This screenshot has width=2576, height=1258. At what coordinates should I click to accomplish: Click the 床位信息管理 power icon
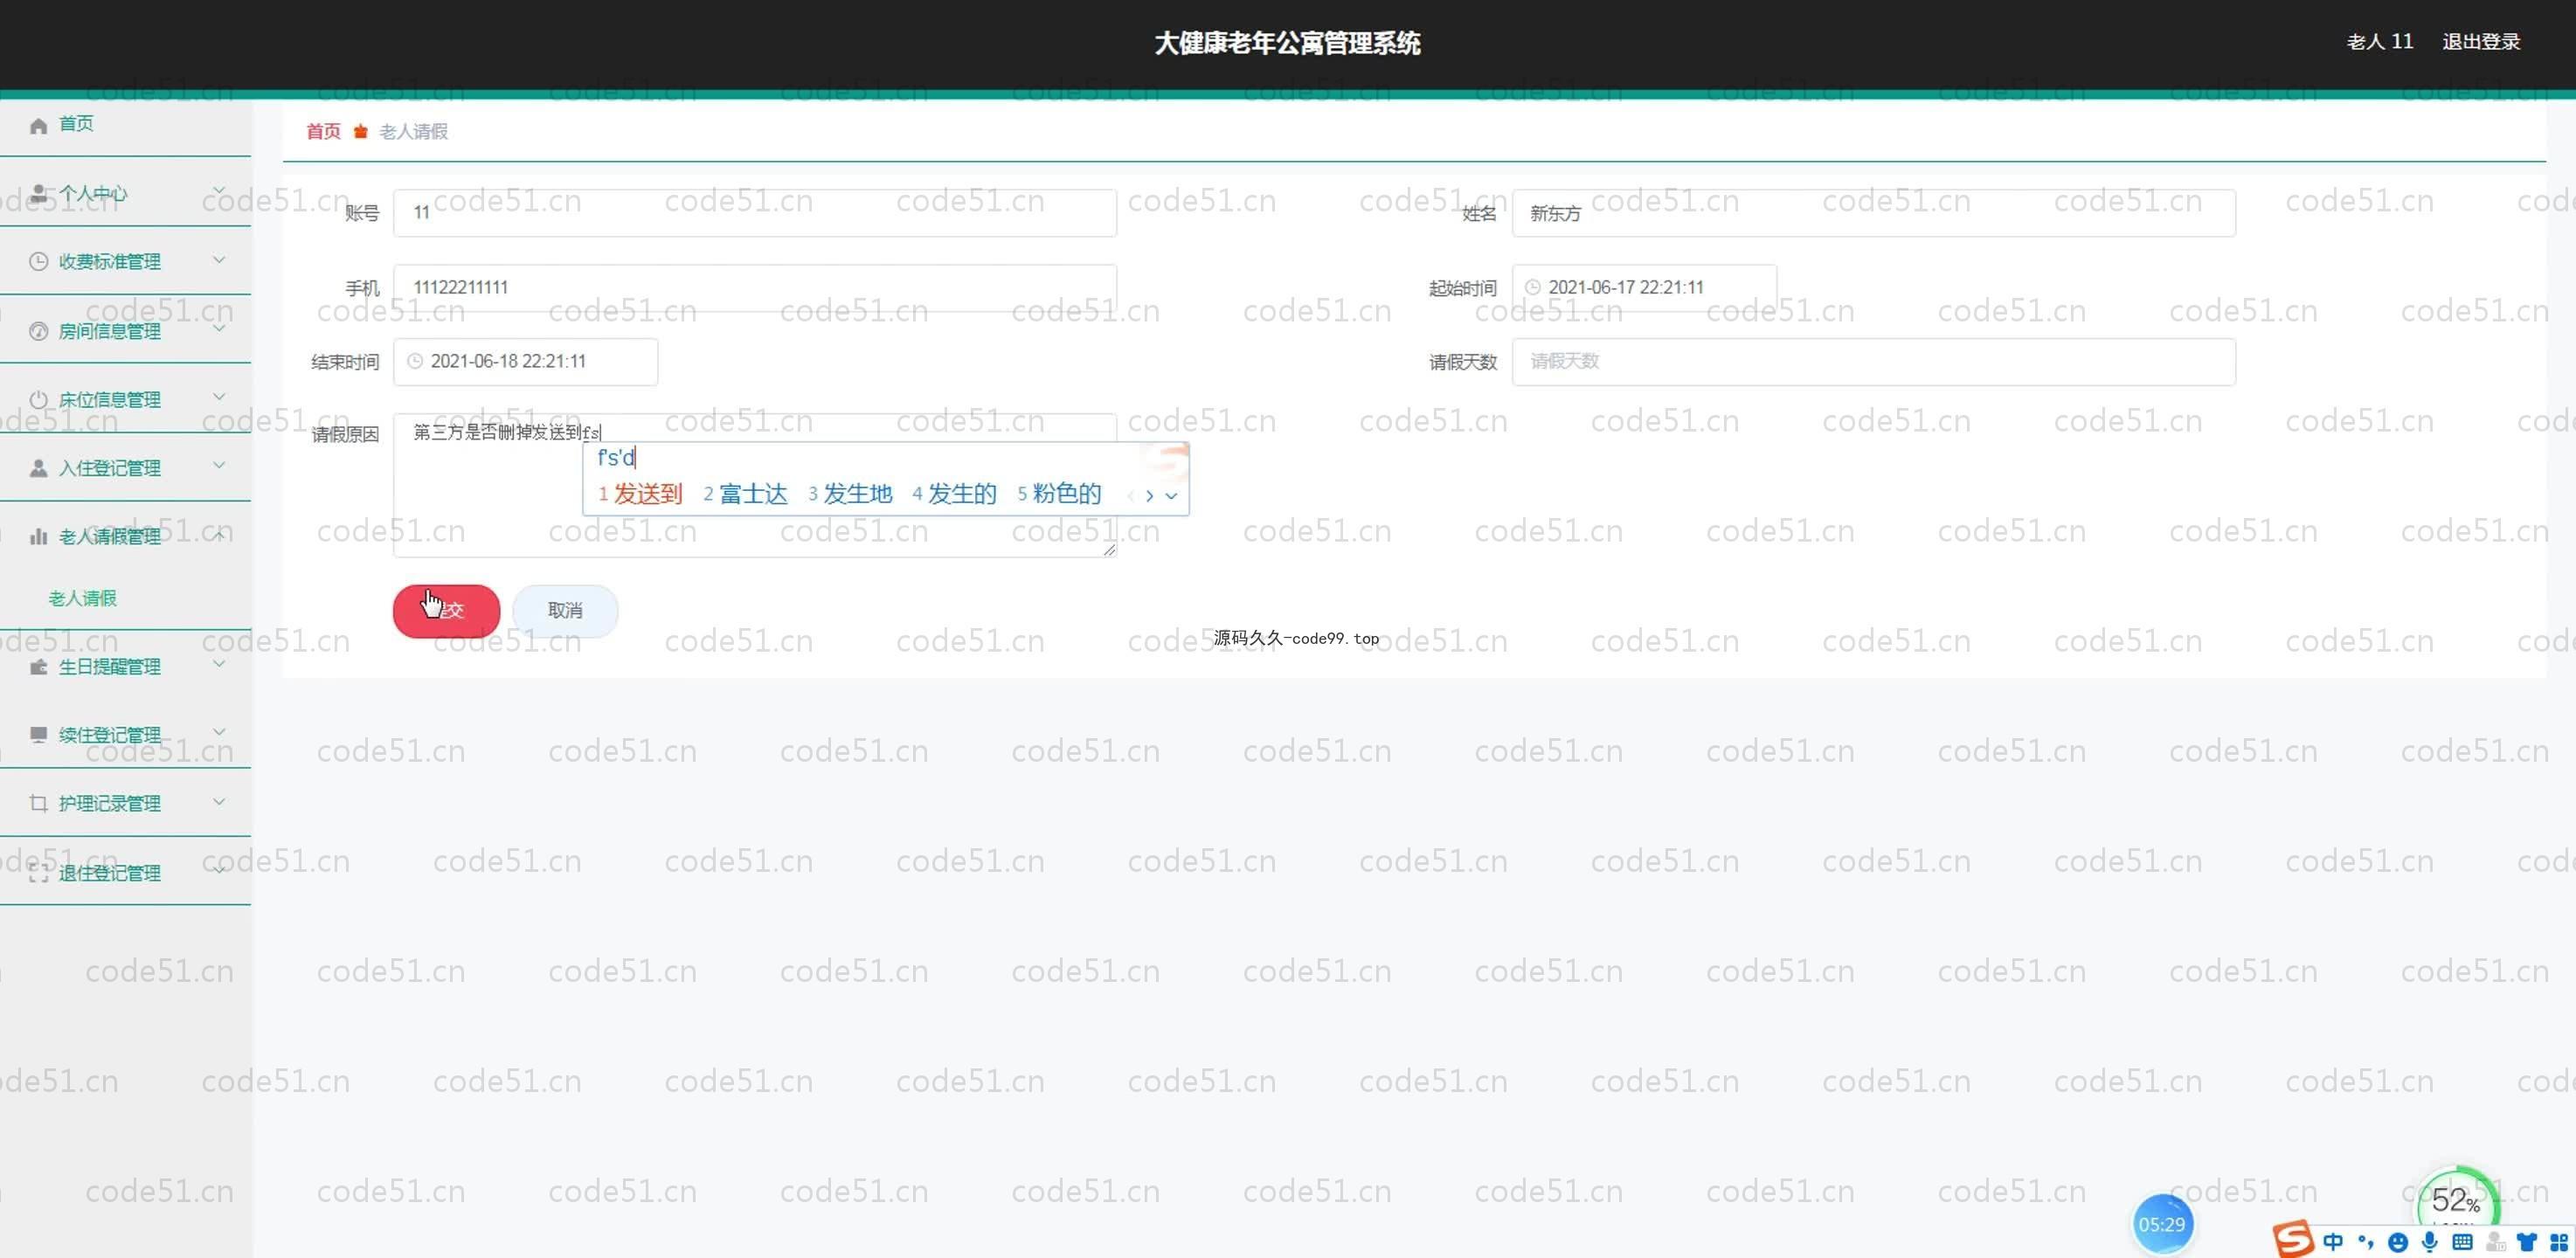point(38,399)
